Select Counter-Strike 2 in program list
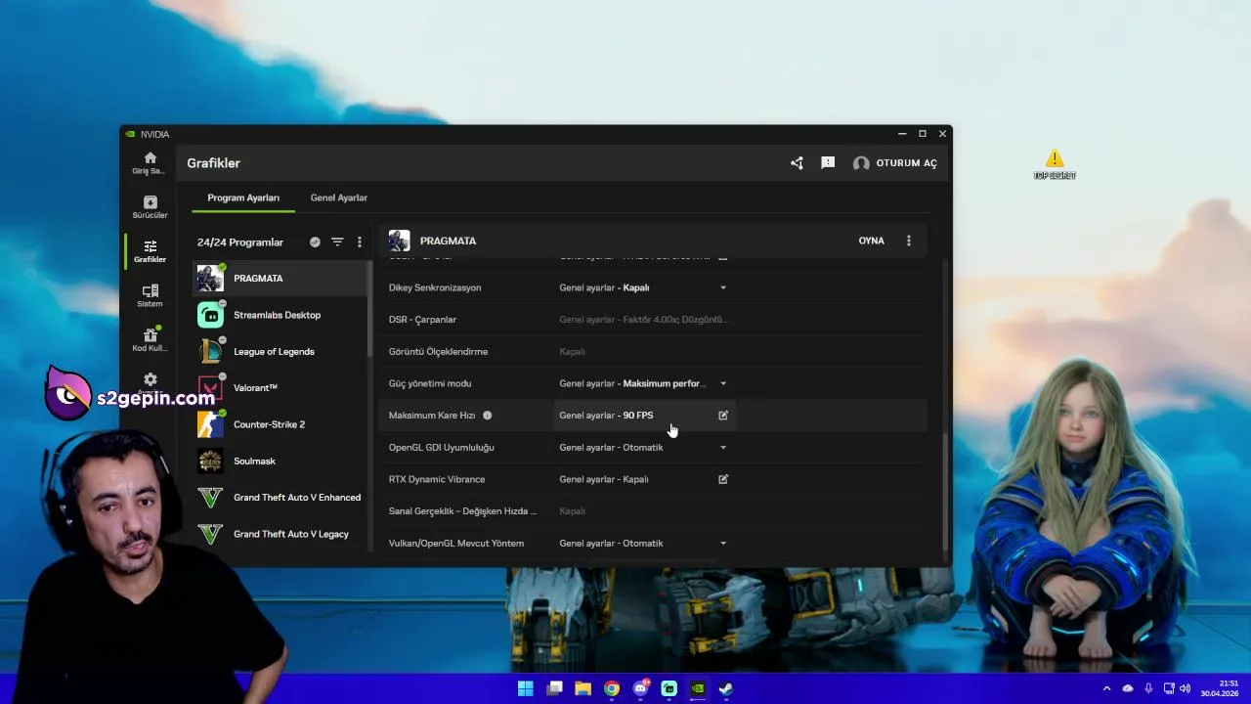The width and height of the screenshot is (1251, 704). (280, 424)
